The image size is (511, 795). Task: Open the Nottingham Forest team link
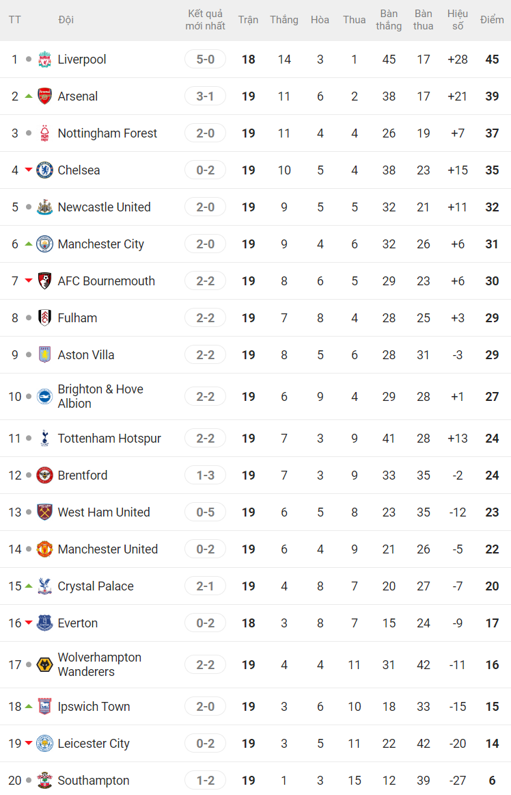tap(107, 133)
